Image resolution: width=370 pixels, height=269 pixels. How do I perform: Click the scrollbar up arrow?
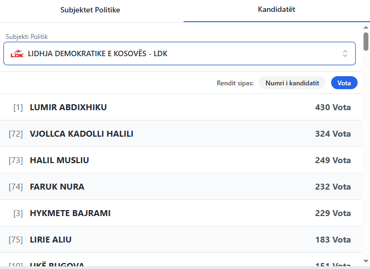coord(366,26)
